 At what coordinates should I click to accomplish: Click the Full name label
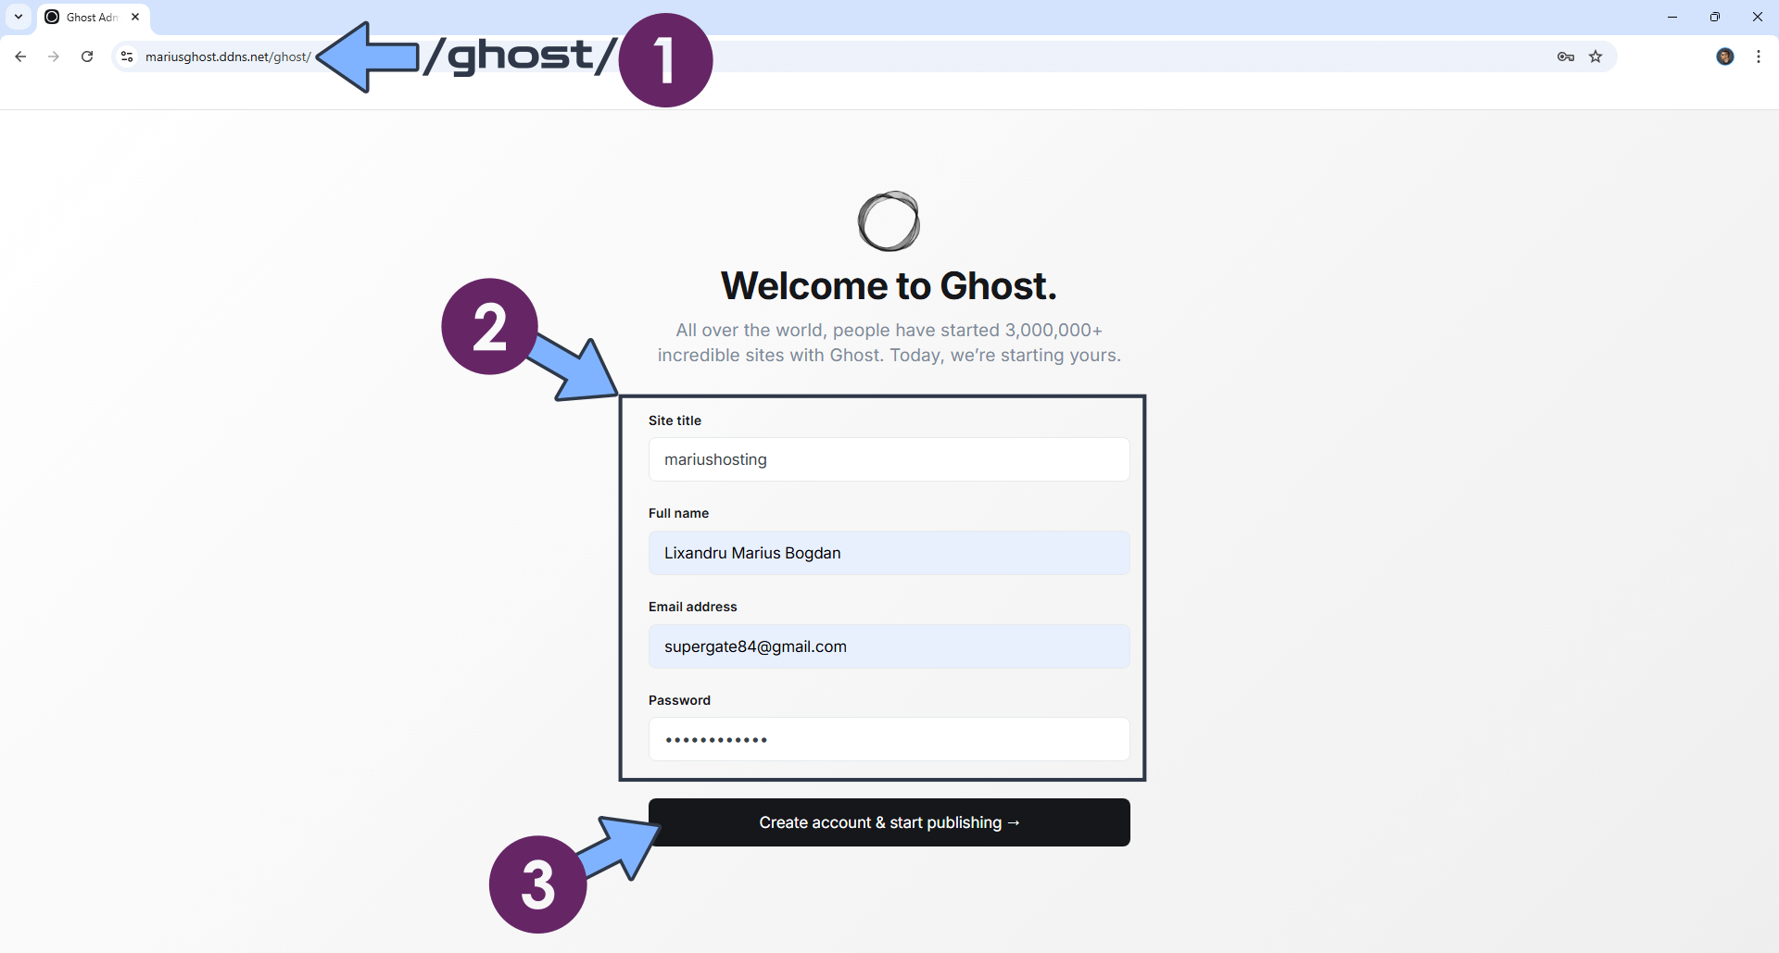[678, 513]
